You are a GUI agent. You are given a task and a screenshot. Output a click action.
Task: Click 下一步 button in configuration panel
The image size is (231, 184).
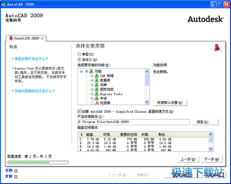click(212, 159)
